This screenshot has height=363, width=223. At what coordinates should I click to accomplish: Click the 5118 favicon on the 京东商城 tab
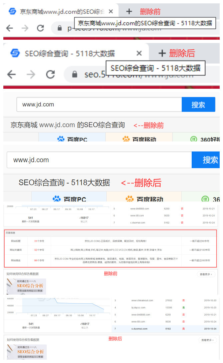pyautogui.click(x=12, y=11)
